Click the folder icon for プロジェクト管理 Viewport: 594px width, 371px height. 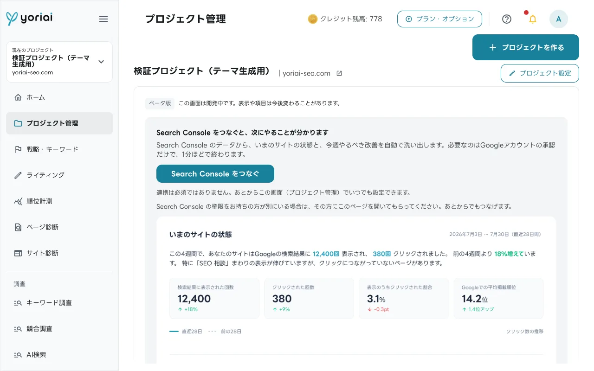tap(18, 123)
